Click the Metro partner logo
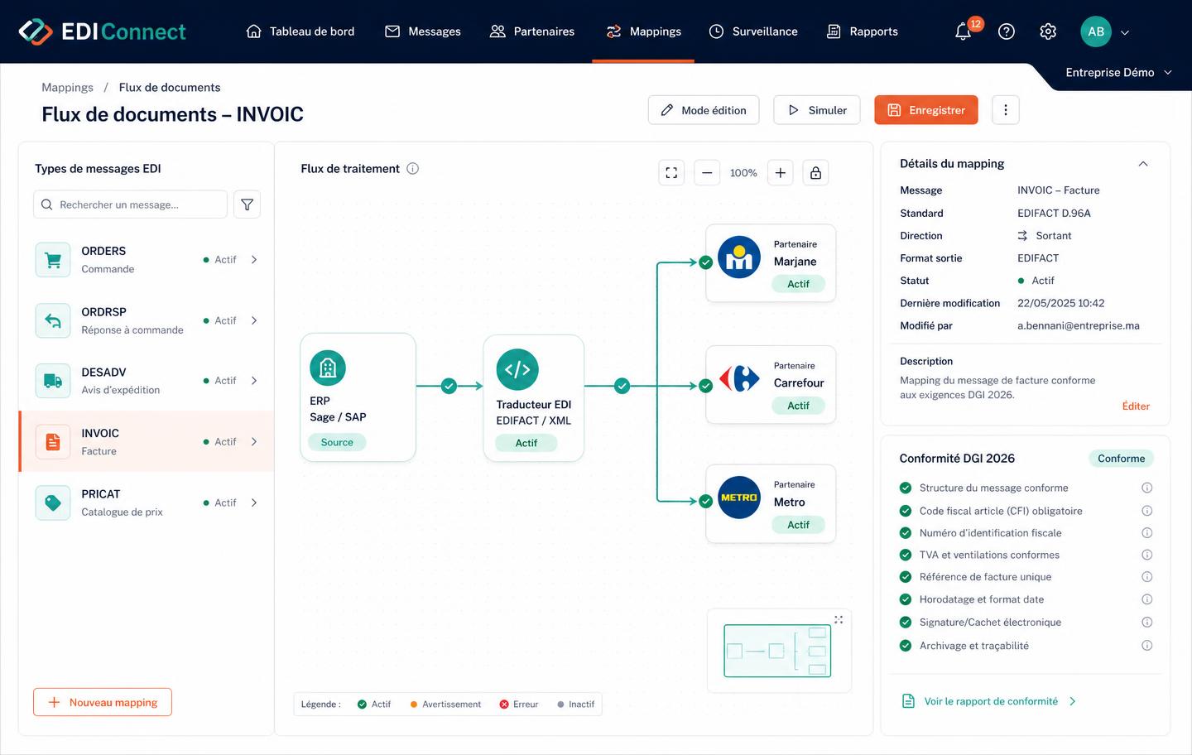This screenshot has height=755, width=1192. click(x=739, y=498)
